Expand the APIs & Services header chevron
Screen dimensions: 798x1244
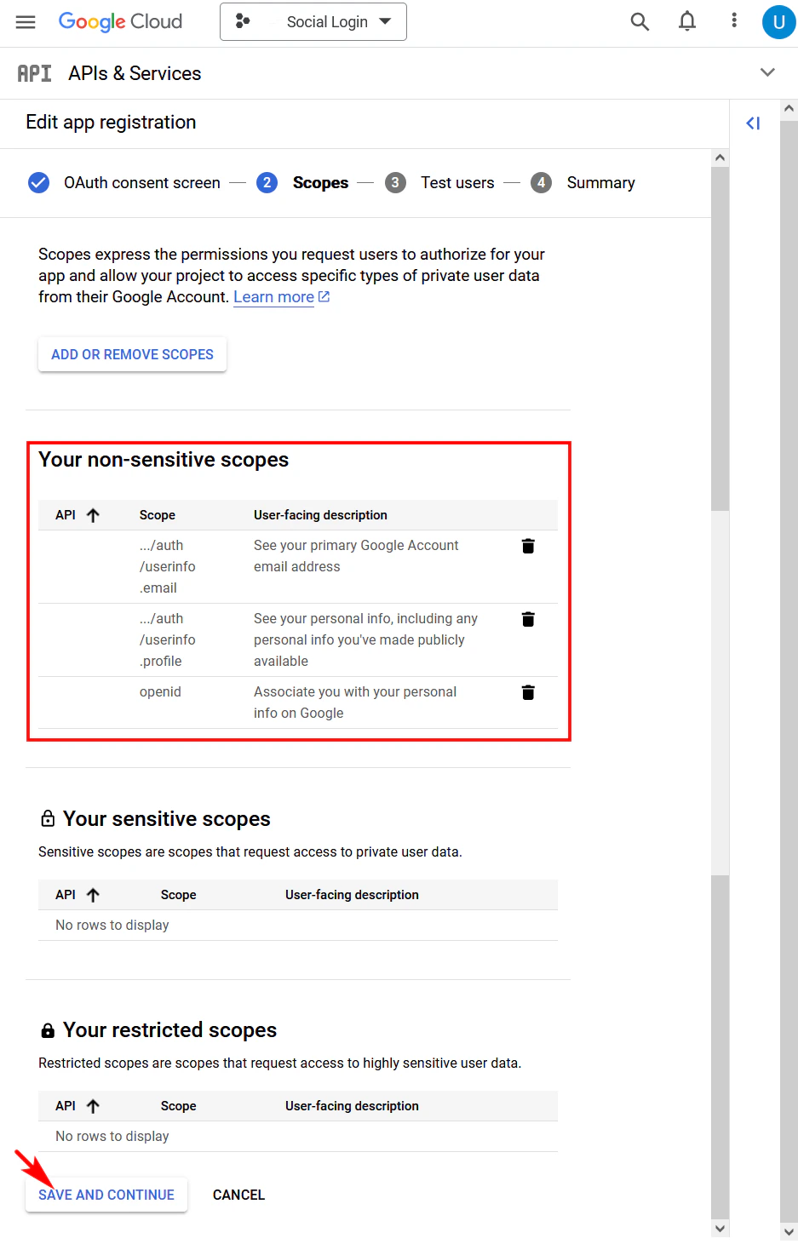click(767, 72)
